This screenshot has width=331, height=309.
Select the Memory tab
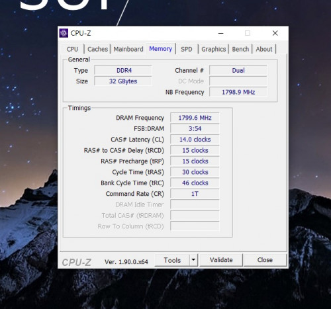click(160, 48)
